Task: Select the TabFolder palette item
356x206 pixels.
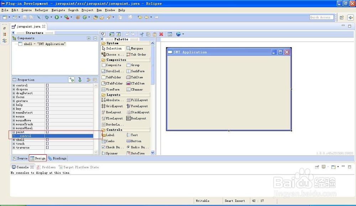Action: (111, 77)
